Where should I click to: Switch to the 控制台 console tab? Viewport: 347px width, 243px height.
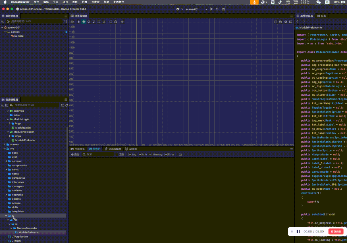94,149
